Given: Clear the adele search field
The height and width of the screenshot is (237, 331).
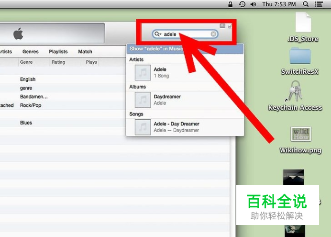Looking at the screenshot, I should [x=213, y=34].
